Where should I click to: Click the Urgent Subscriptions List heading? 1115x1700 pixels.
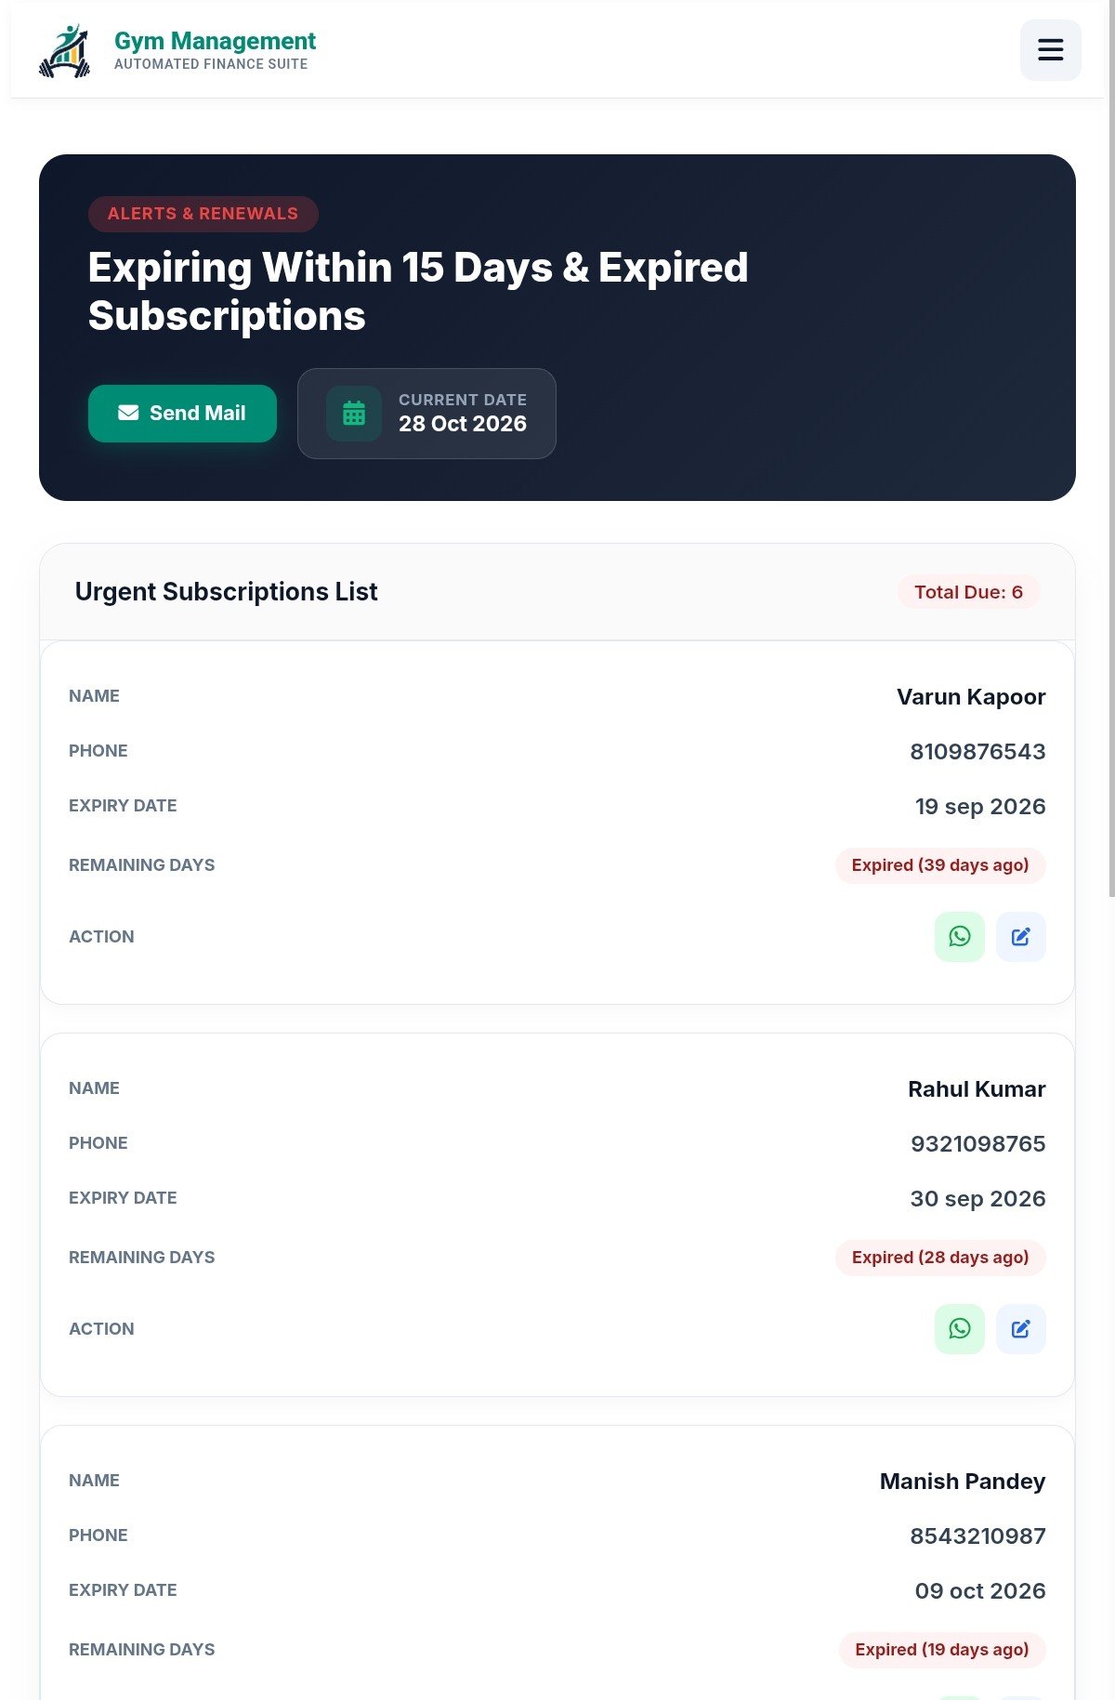(x=226, y=592)
